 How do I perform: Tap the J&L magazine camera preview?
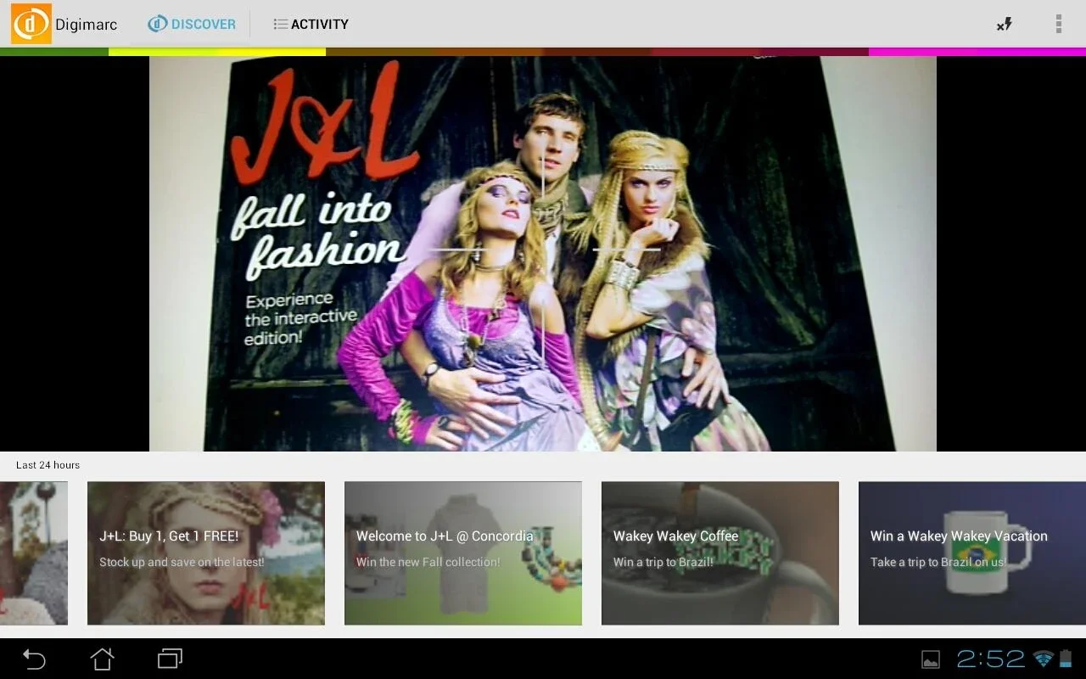click(x=543, y=254)
